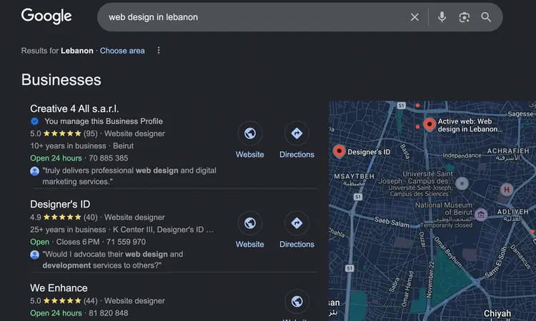Screen dimensions: 536x321
Task: Start voice search with microphone icon
Action: (x=442, y=17)
